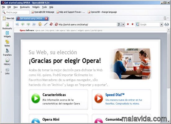Image resolution: width=171 pixels, height=124 pixels.
Task: Open Help and Support Forum bookmark
Action: (x=71, y=12)
